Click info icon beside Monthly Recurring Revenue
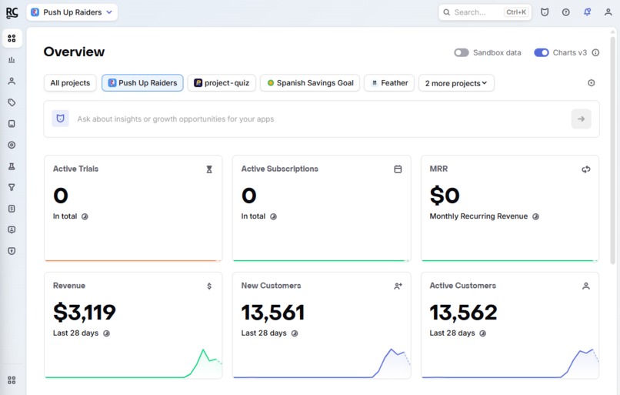The width and height of the screenshot is (620, 395). (536, 216)
